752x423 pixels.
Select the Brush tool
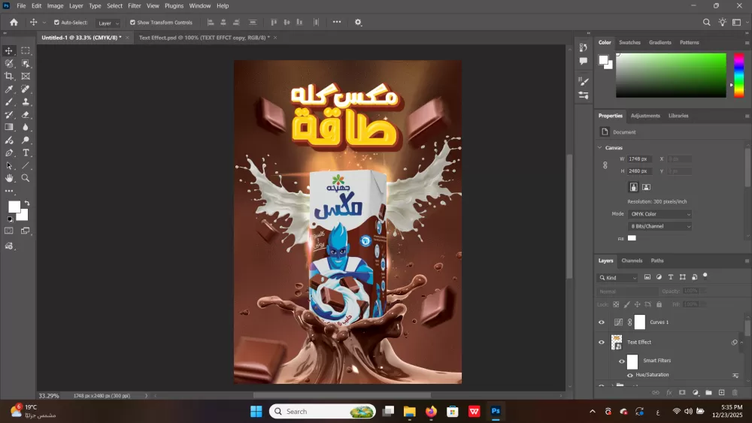[8, 101]
